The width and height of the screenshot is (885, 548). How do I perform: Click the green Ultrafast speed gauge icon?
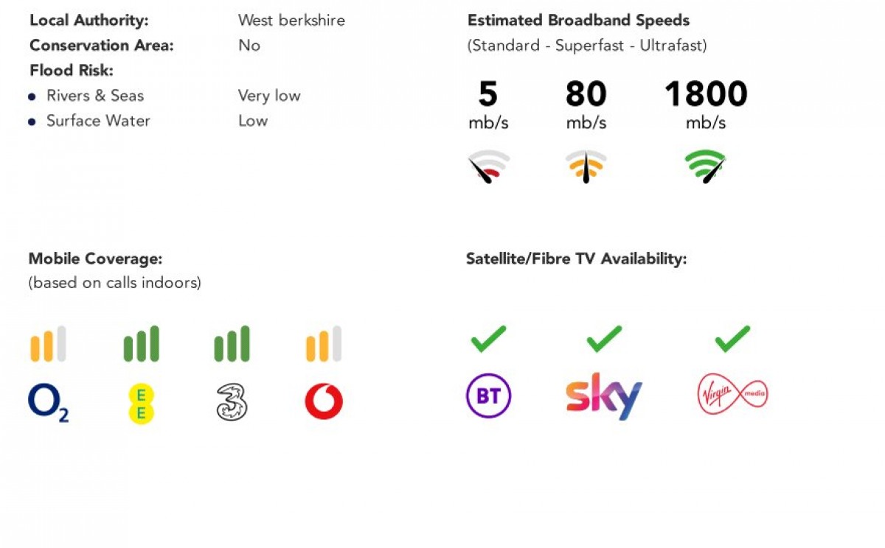point(706,166)
